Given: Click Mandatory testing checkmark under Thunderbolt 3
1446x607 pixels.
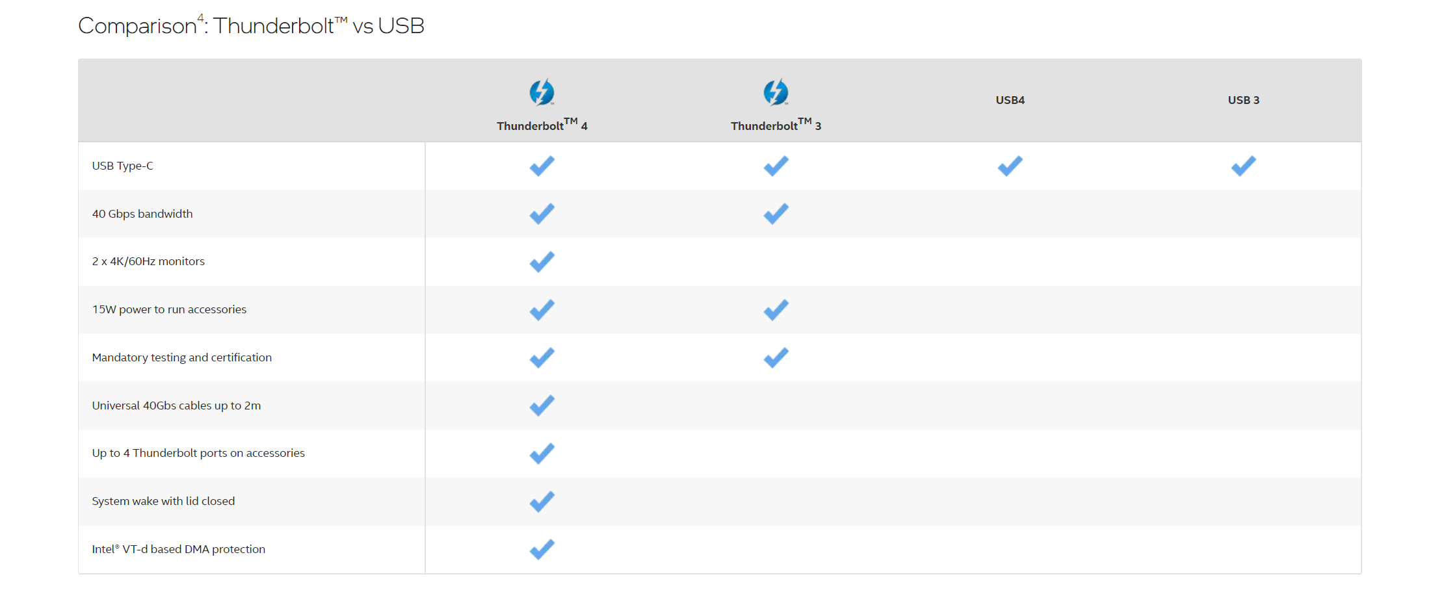Looking at the screenshot, I should pyautogui.click(x=776, y=357).
